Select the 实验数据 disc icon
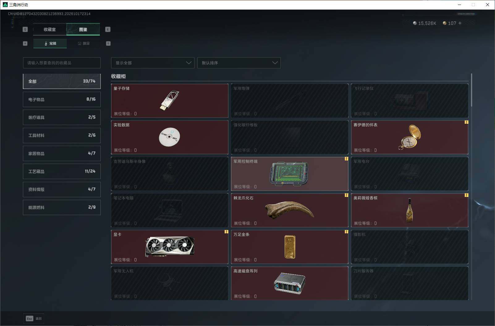Screen dimensions: 495x326 (169, 137)
